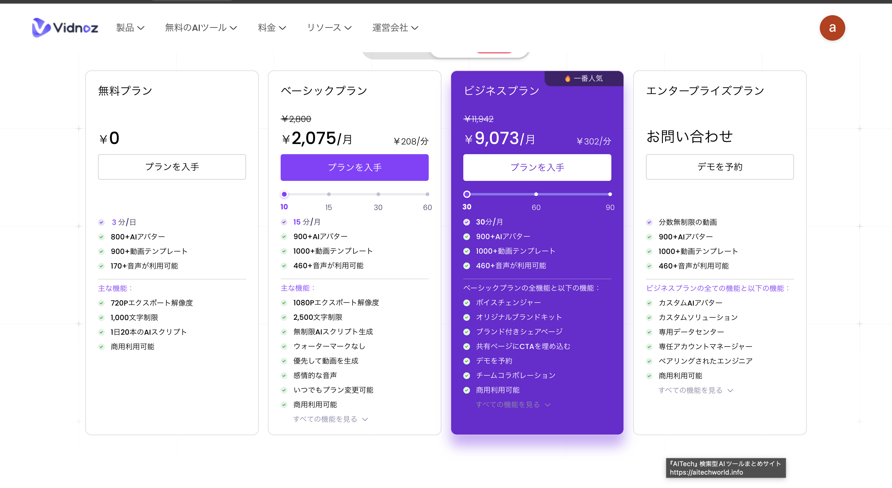Click check icon beside 分数無制限の動画
This screenshot has height=488, width=892.
click(649, 222)
